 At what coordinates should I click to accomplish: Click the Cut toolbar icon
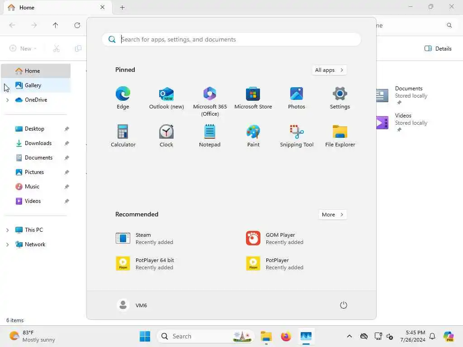click(x=57, y=49)
